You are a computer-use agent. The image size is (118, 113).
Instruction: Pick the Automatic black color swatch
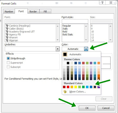pos(65,54)
